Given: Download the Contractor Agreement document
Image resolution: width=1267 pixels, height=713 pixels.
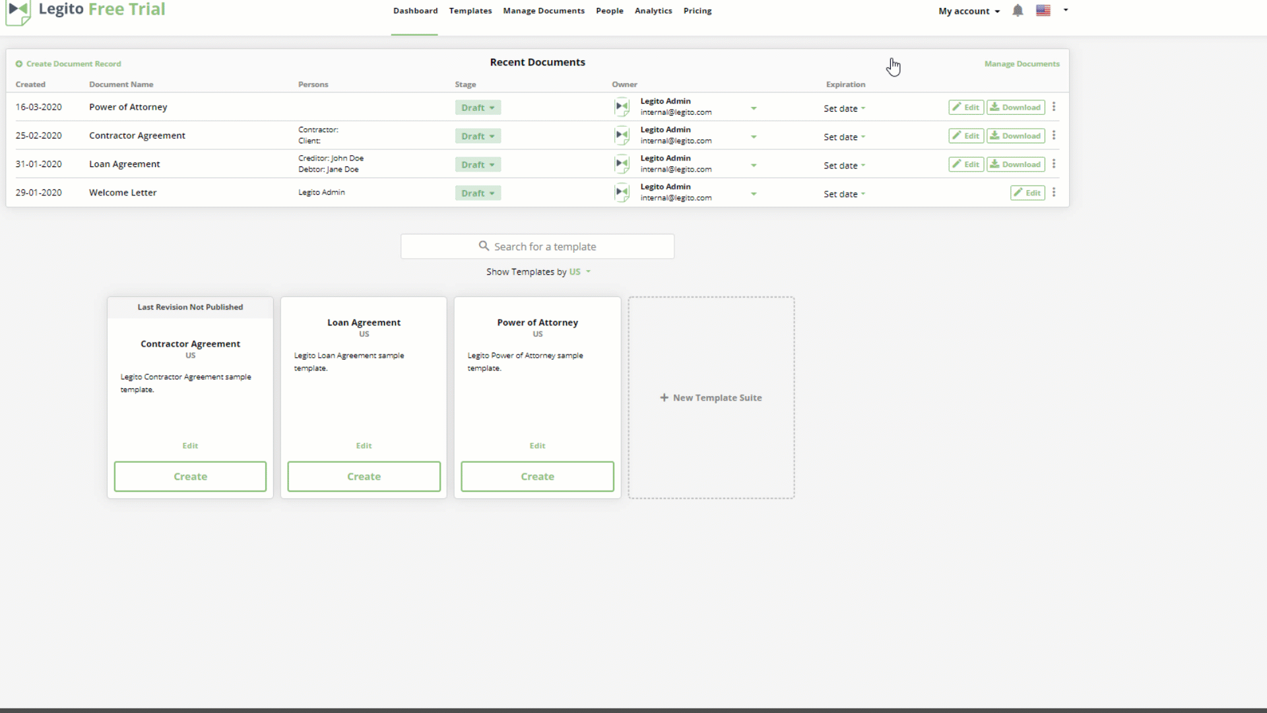Looking at the screenshot, I should (1016, 136).
